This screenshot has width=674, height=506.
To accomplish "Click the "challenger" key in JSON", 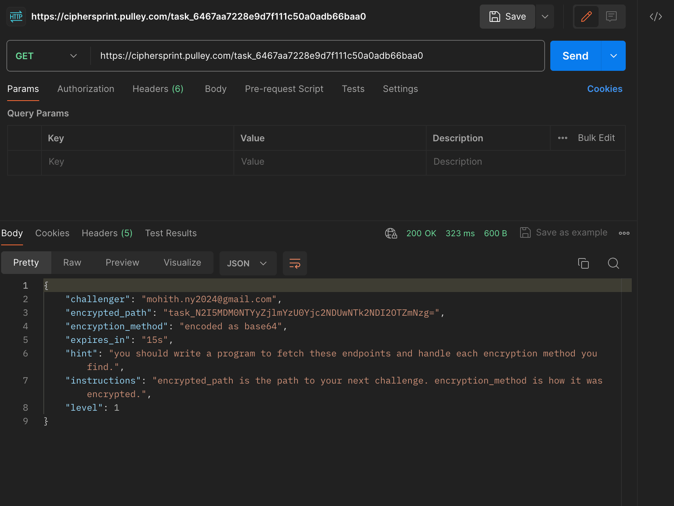I will [98, 299].
